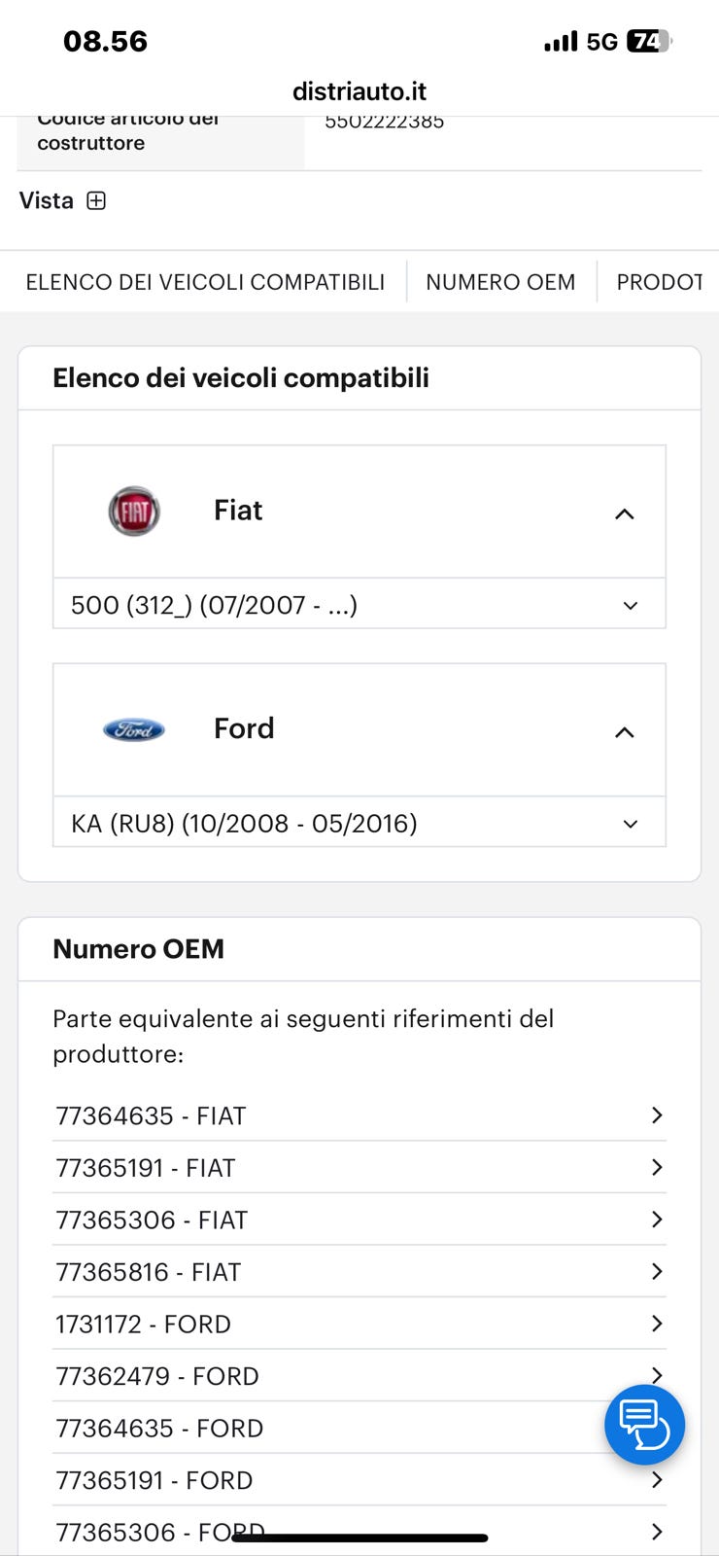
Task: Expand the KA (RU8) model dropdown
Action: coord(630,824)
